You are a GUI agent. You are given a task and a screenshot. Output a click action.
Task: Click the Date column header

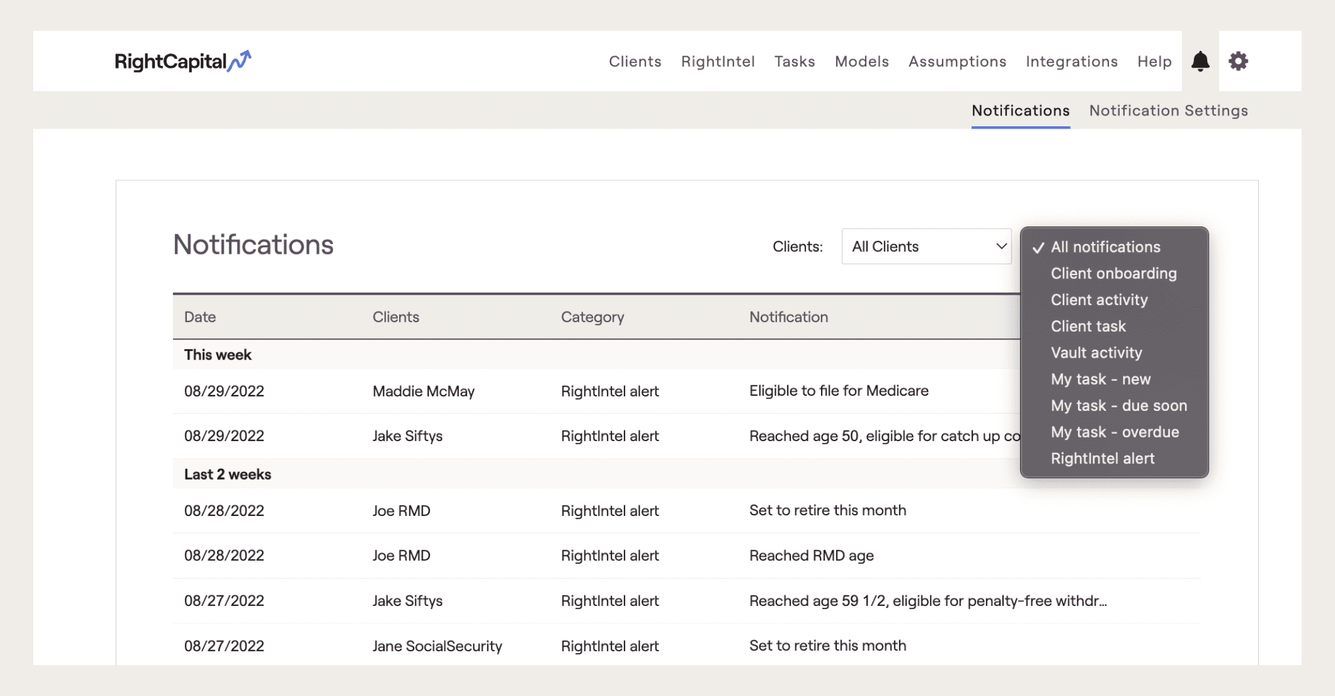click(200, 317)
